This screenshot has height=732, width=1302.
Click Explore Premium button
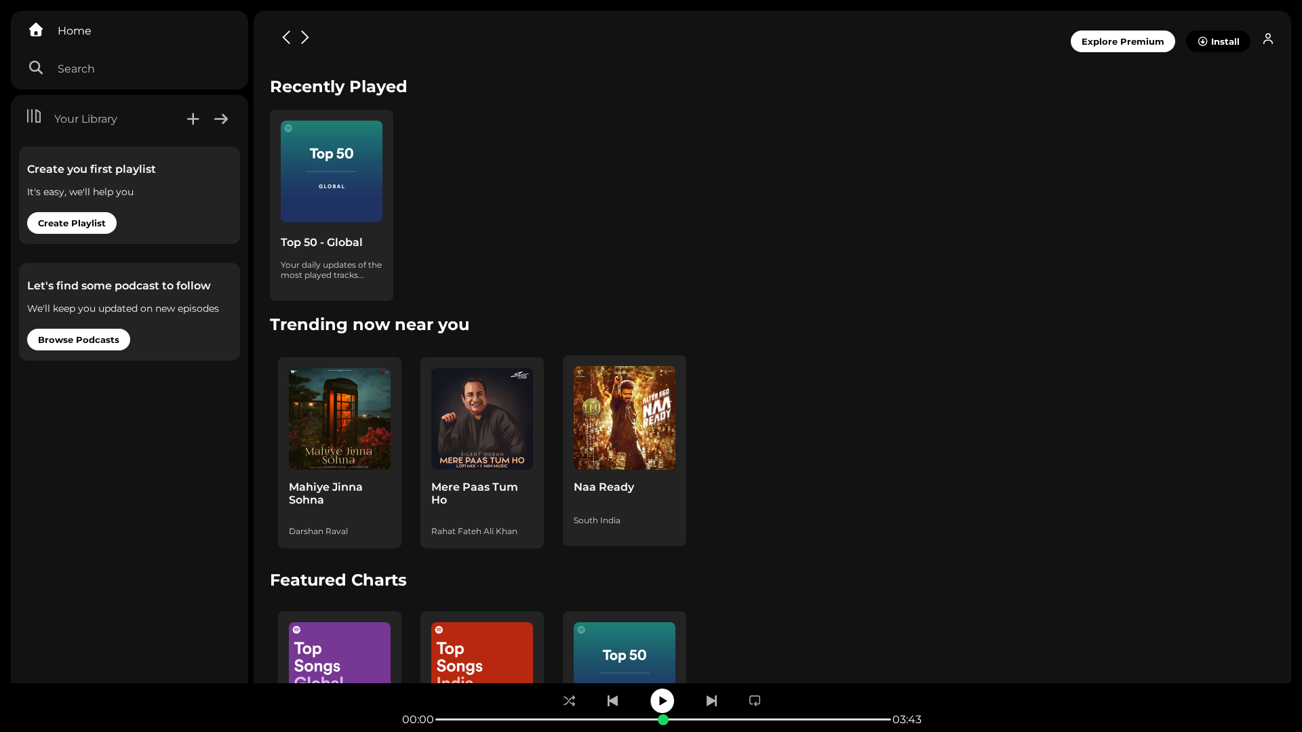(1123, 41)
